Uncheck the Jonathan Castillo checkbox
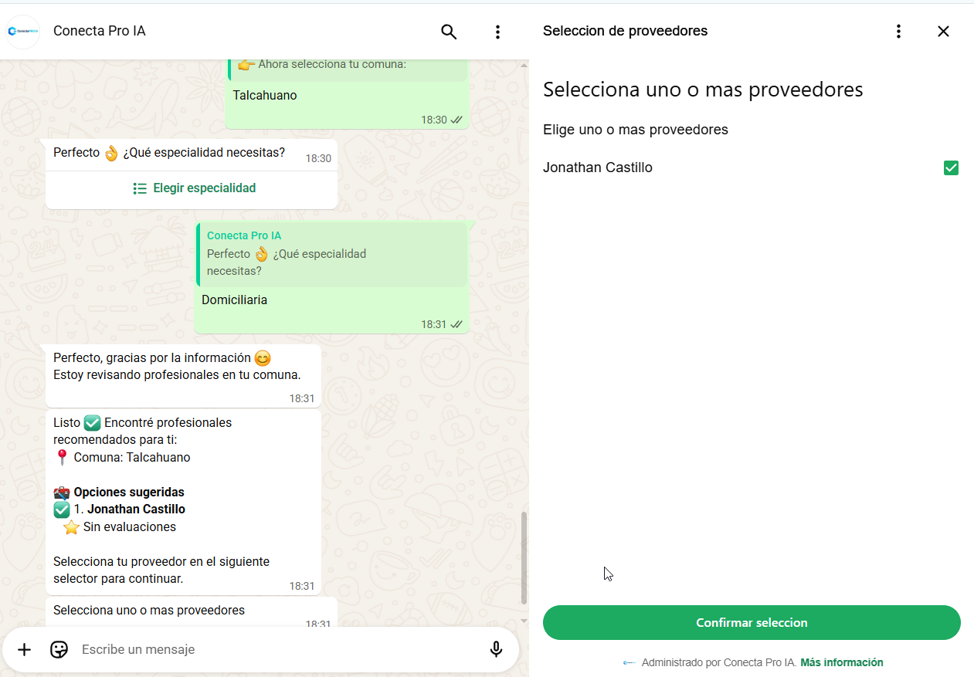The image size is (974, 677). tap(951, 168)
